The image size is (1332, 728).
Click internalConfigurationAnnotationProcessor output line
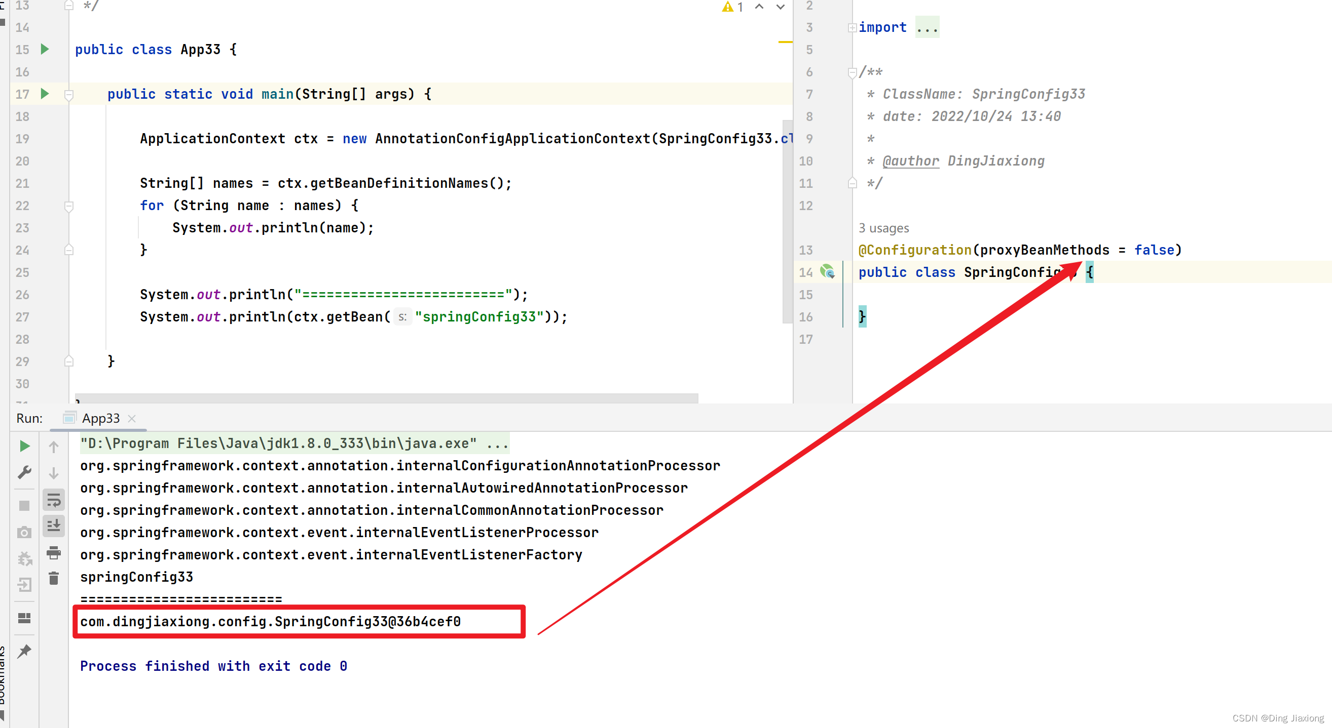click(x=400, y=466)
